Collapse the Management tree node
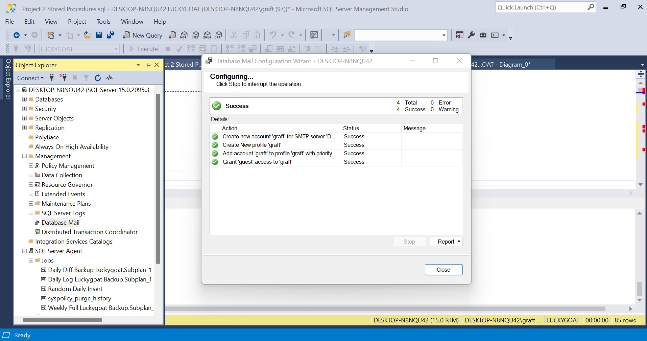 [x=24, y=156]
